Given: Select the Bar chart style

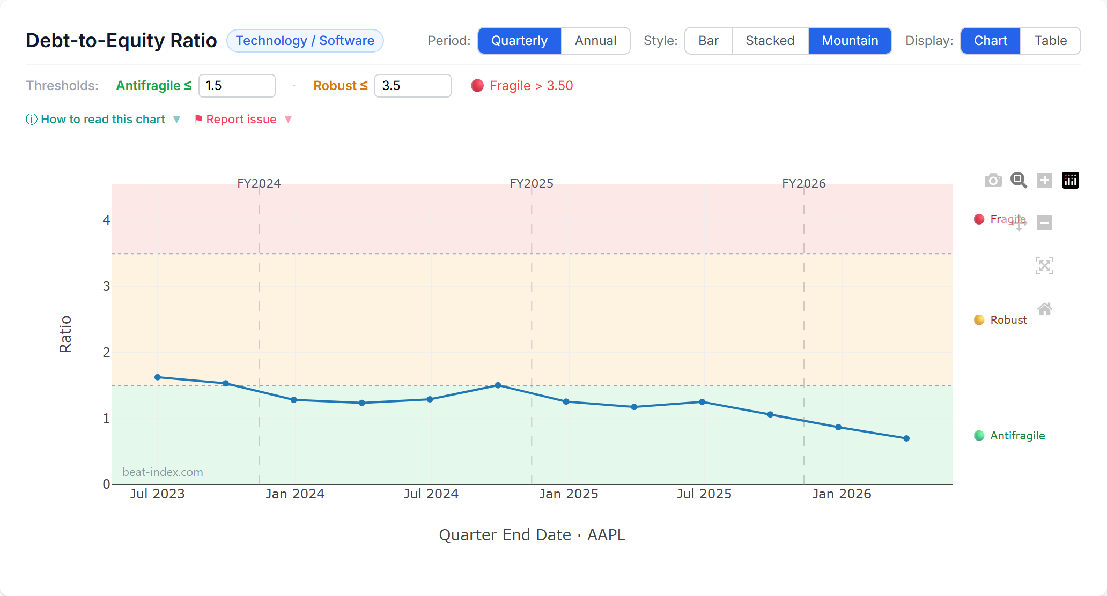Looking at the screenshot, I should click(708, 41).
